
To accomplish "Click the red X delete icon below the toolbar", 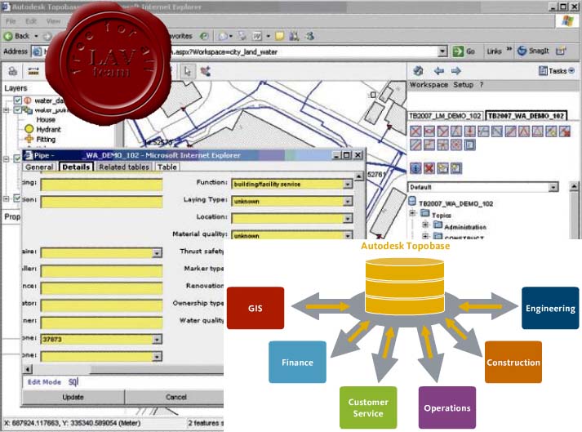I will (x=429, y=168).
